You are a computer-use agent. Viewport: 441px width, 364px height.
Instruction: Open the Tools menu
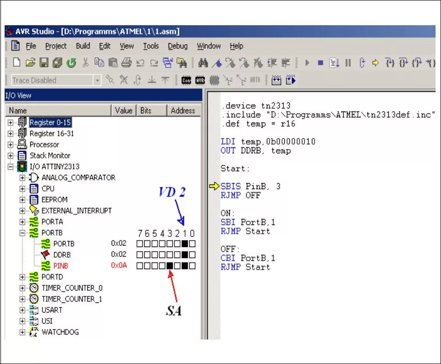pos(151,46)
